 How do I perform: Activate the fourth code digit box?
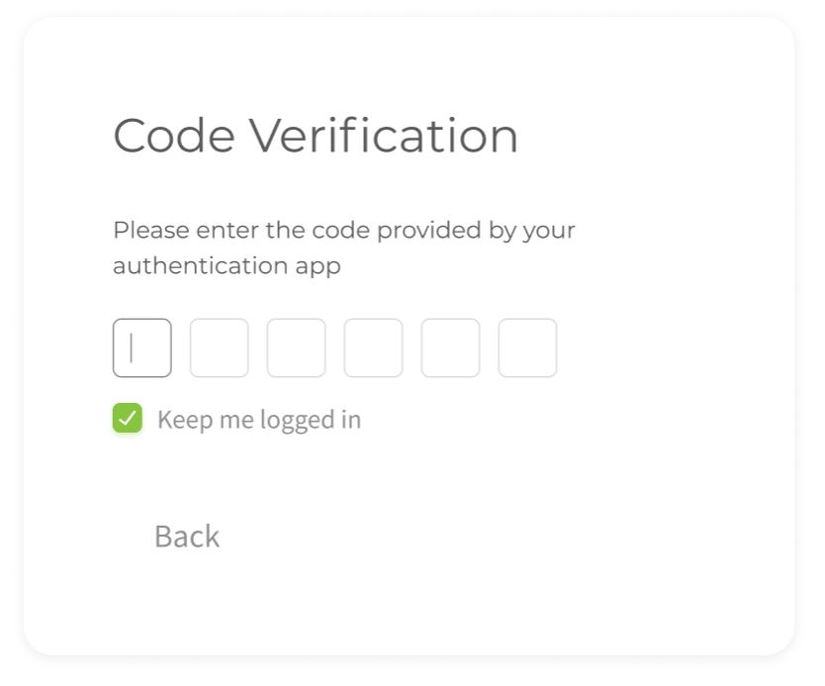tap(374, 348)
